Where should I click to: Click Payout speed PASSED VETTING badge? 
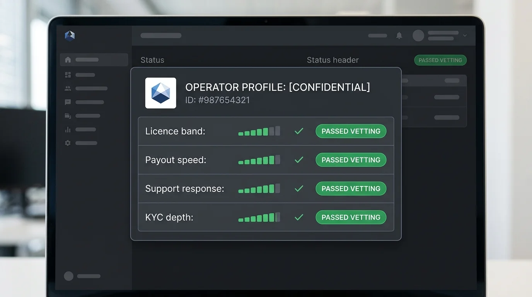[x=351, y=160]
